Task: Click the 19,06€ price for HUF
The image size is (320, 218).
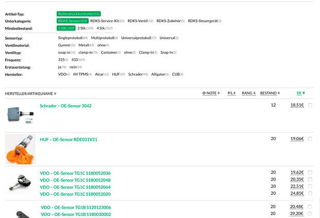Action: coord(297,139)
